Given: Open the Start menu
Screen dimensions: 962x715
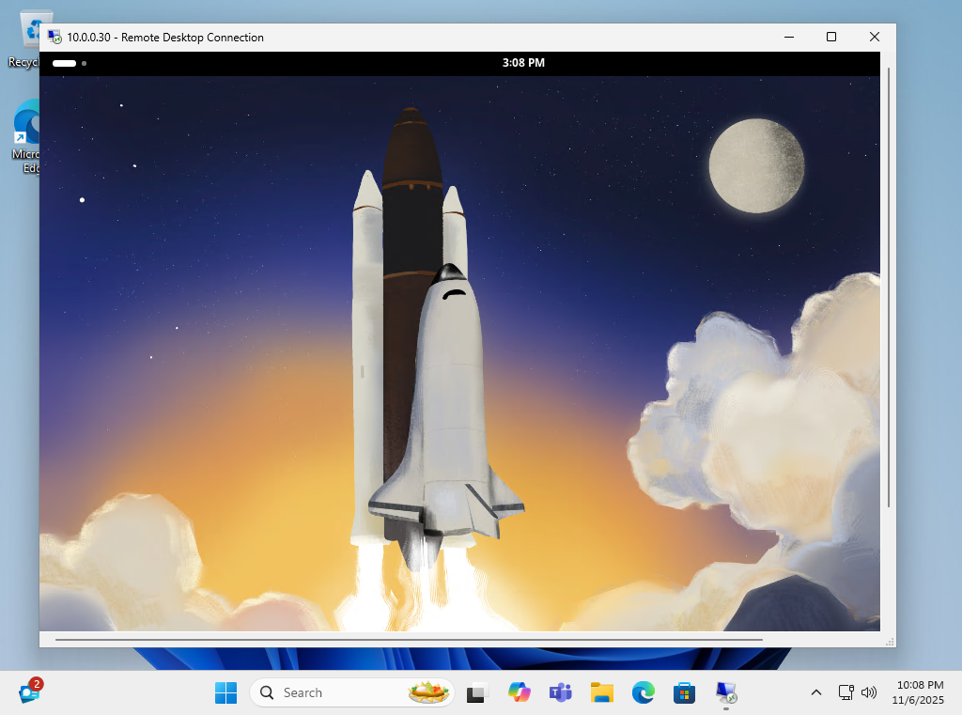Looking at the screenshot, I should pos(225,692).
